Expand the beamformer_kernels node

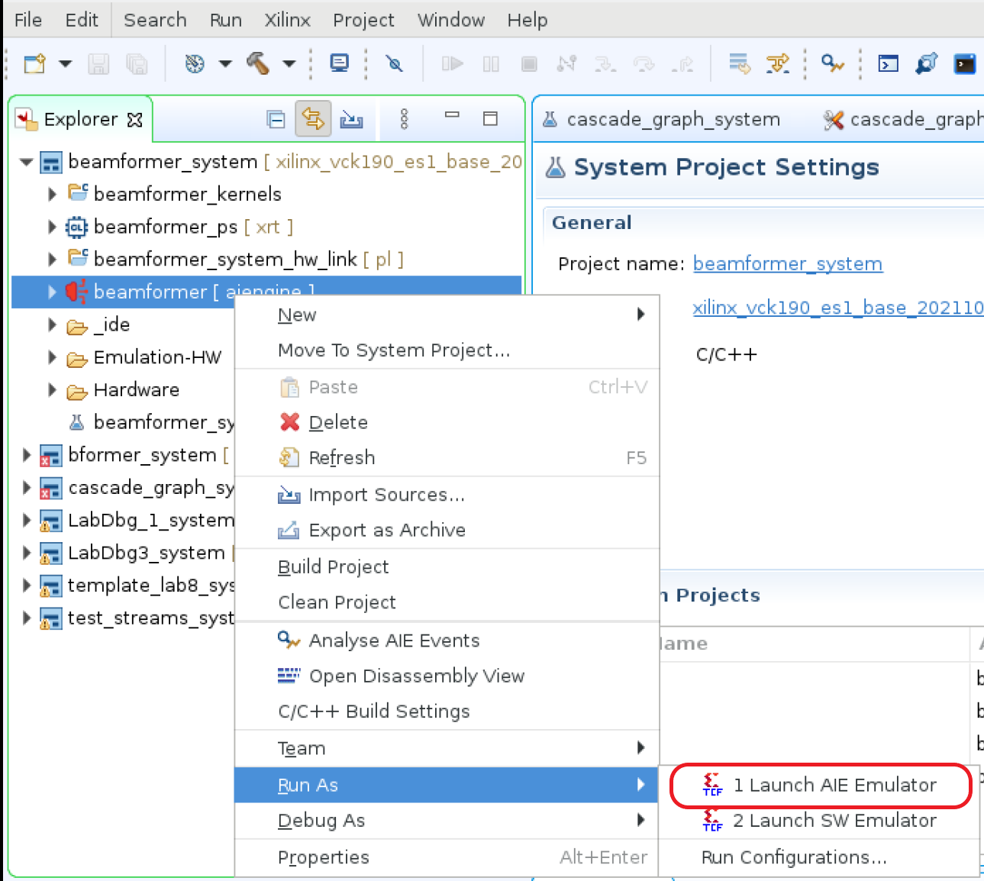[52, 194]
